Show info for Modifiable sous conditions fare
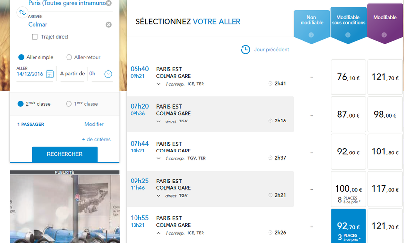This screenshot has height=243, width=404. 348,35
